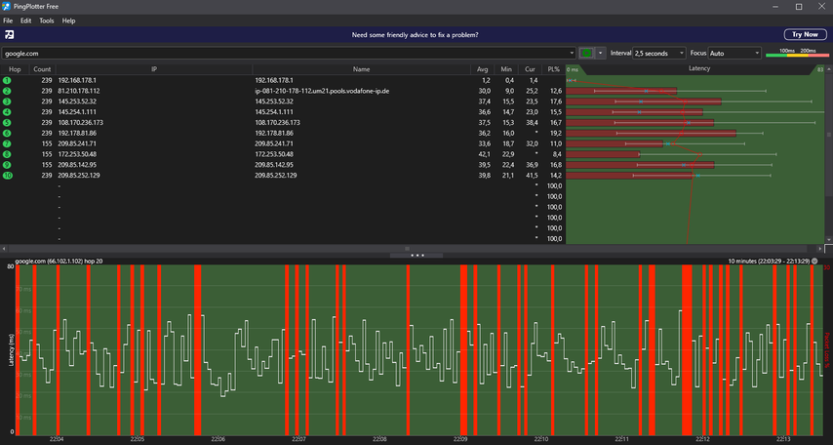Select hop 2 green circle icon

(x=7, y=91)
